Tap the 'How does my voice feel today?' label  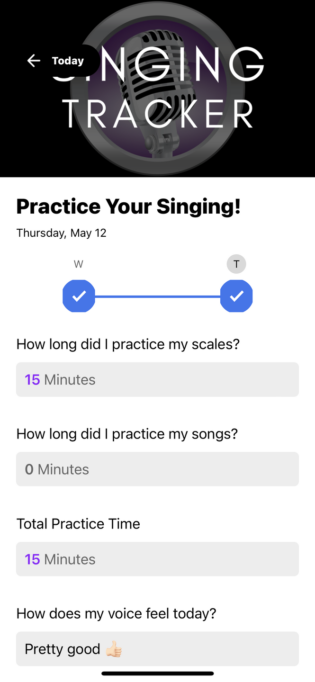(116, 613)
